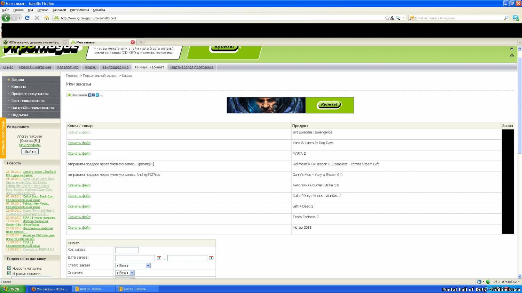Close the Мои заказы tab
Screen dimensions: 522x293
(x=133, y=42)
